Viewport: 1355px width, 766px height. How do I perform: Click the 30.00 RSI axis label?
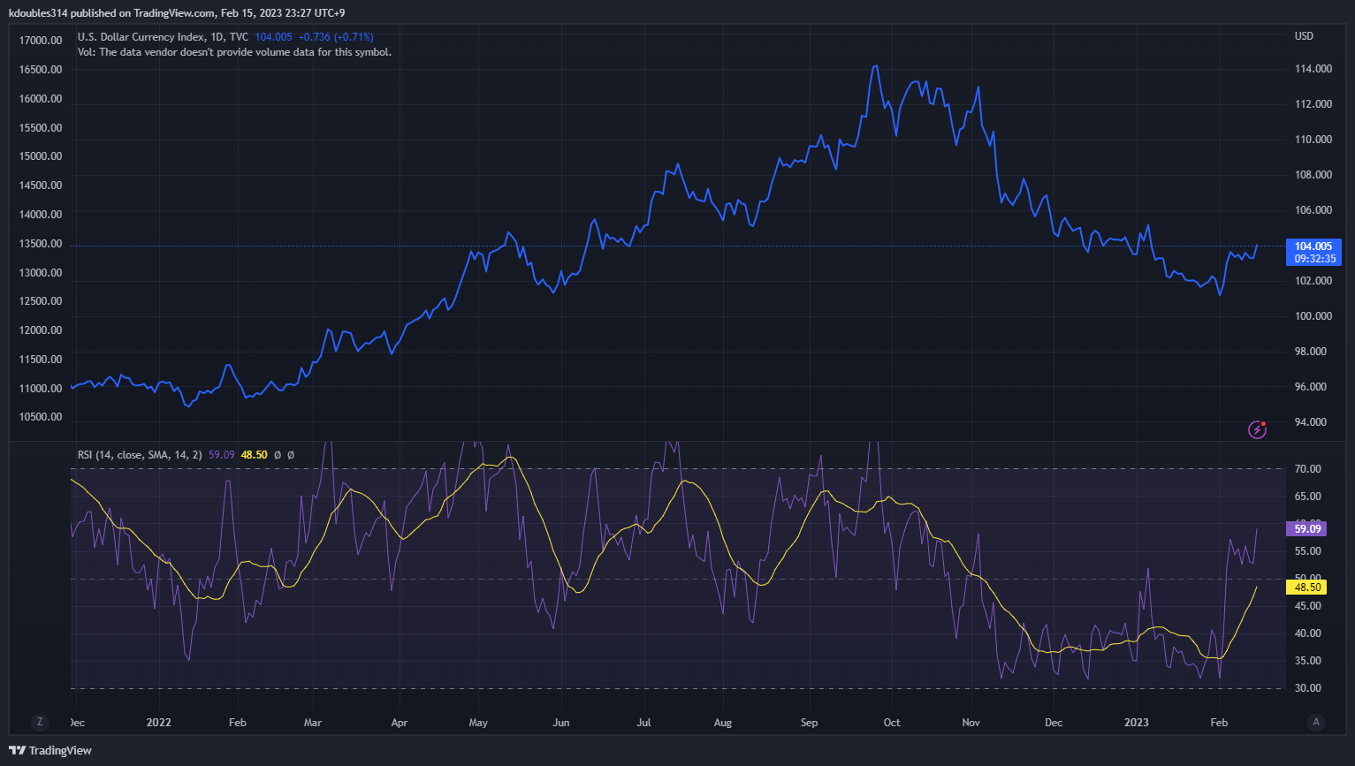[1307, 688]
